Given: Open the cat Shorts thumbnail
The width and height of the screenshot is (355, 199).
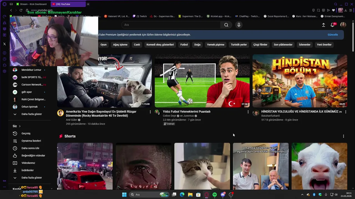Looking at the screenshot, I should click(202, 166).
